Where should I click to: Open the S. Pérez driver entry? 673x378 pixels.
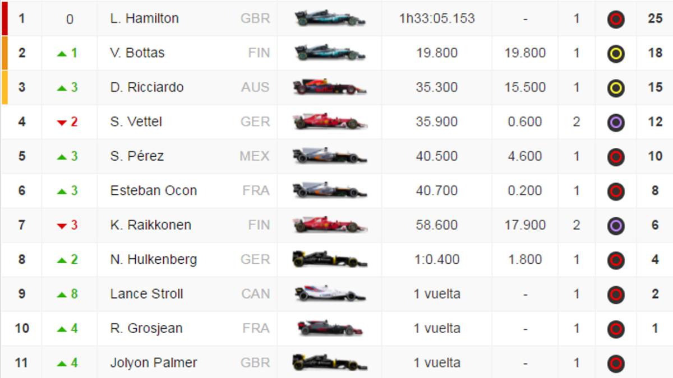pyautogui.click(x=137, y=156)
